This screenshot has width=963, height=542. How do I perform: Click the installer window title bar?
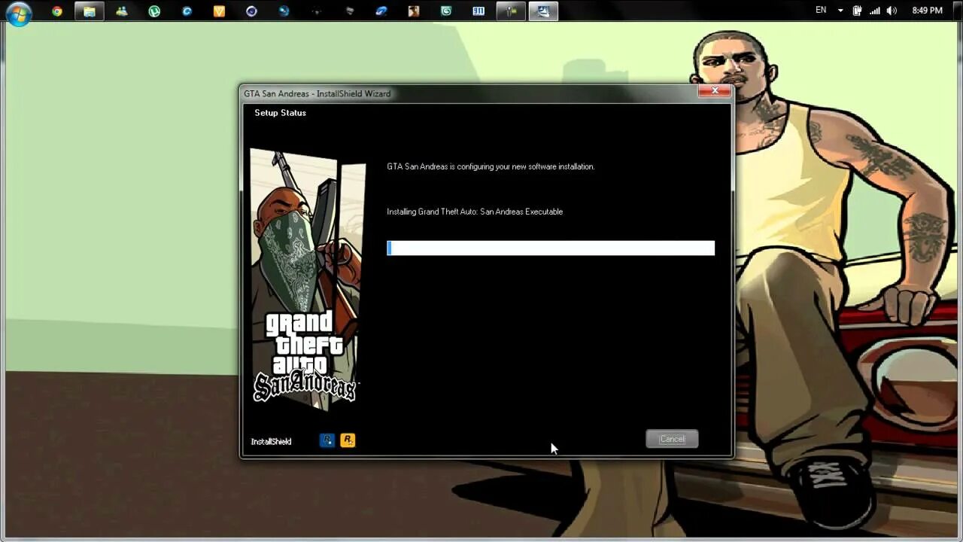pyautogui.click(x=451, y=93)
